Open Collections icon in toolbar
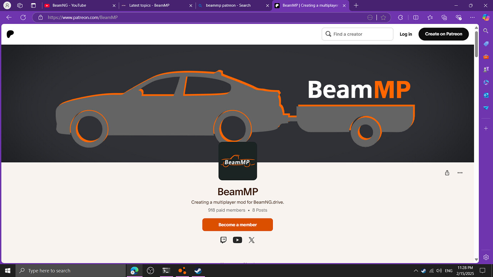Viewport: 493px width, 277px height. [x=444, y=17]
